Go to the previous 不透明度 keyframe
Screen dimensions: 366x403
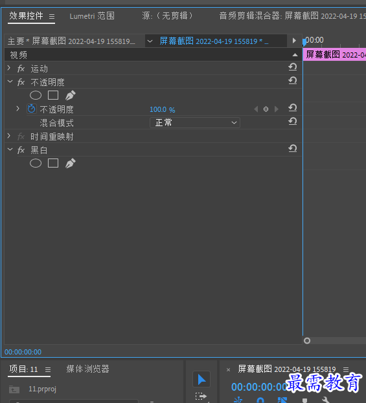[256, 109]
